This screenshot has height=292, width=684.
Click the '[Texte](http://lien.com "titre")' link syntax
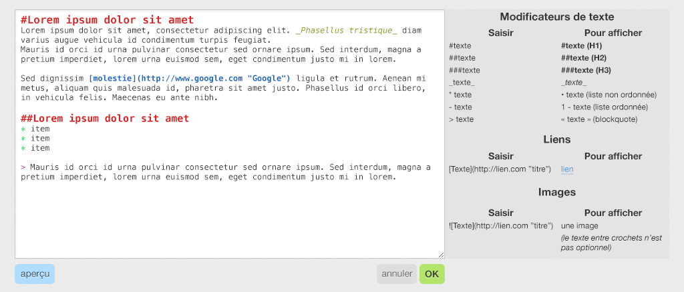pyautogui.click(x=500, y=169)
